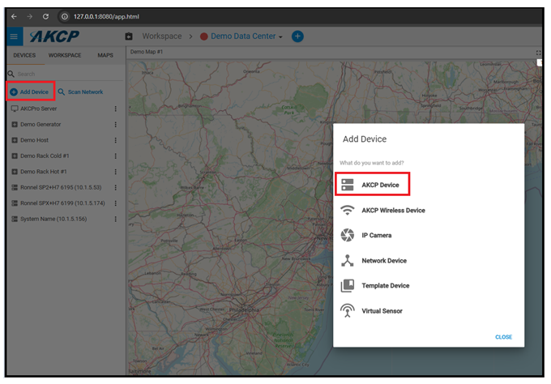
Task: Open the Demo Data Center dropdown
Action: pyautogui.click(x=280, y=37)
